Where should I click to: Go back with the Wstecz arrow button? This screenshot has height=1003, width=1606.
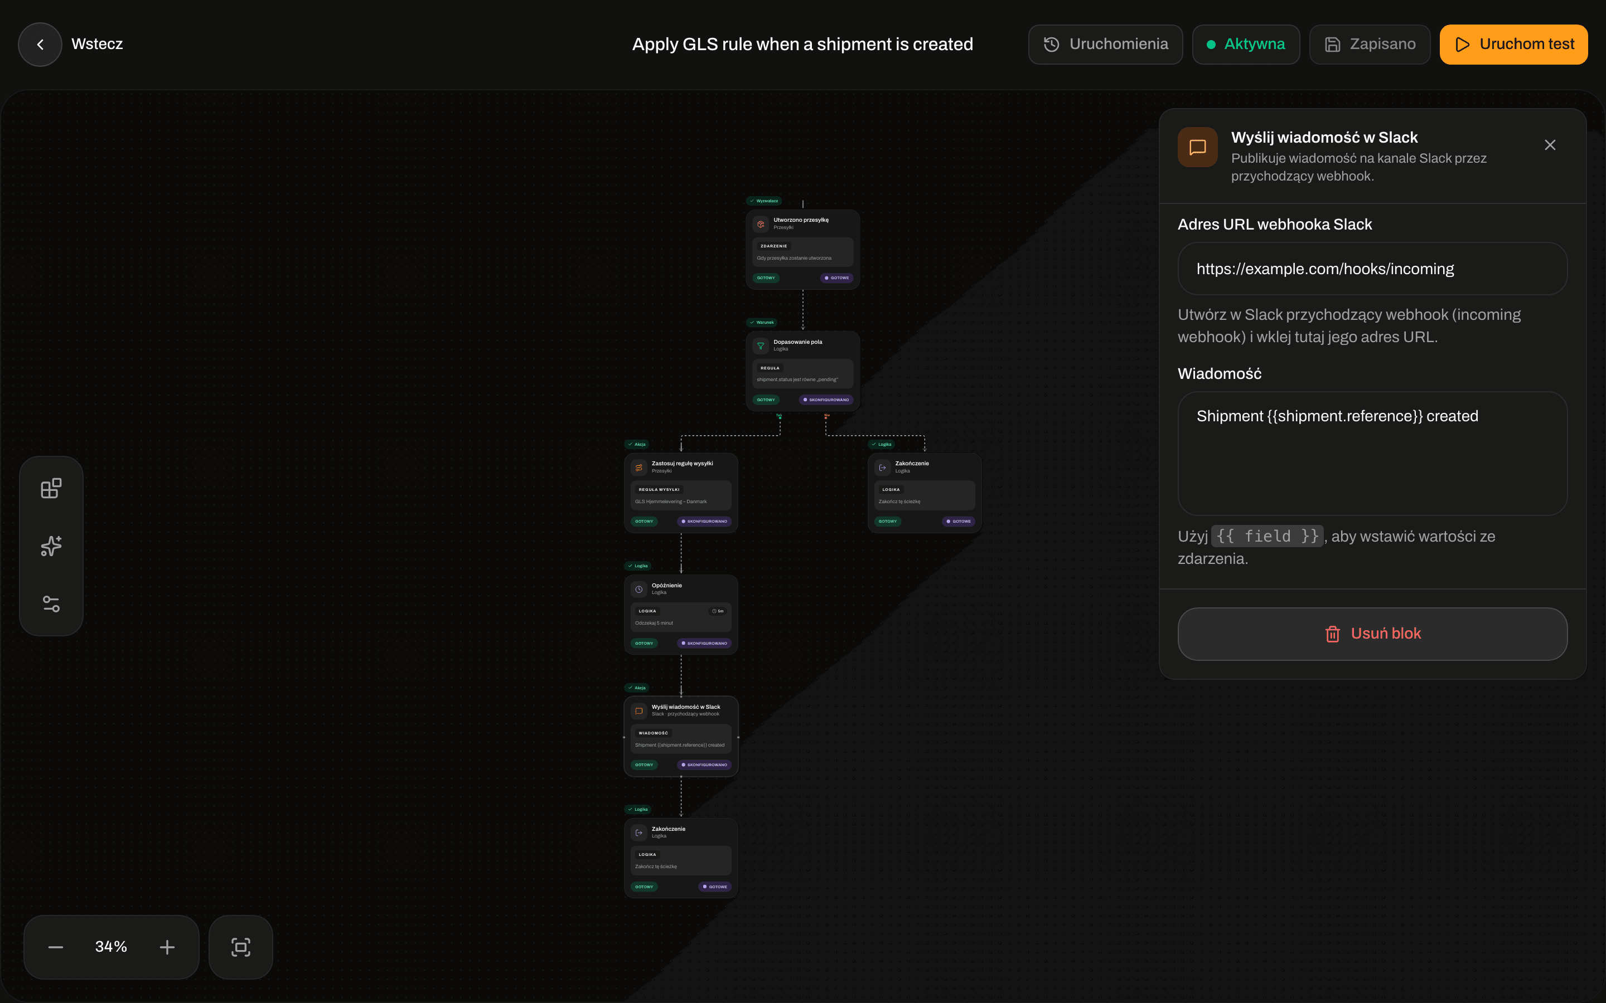pos(40,45)
